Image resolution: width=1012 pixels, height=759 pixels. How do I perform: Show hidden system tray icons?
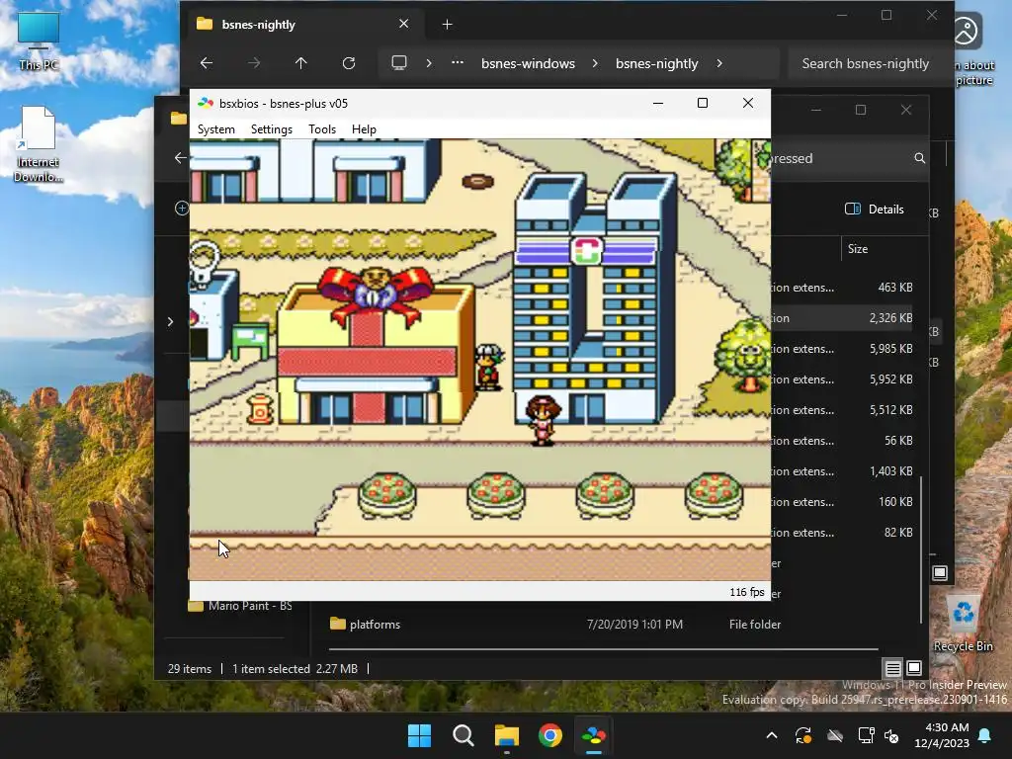click(772, 735)
